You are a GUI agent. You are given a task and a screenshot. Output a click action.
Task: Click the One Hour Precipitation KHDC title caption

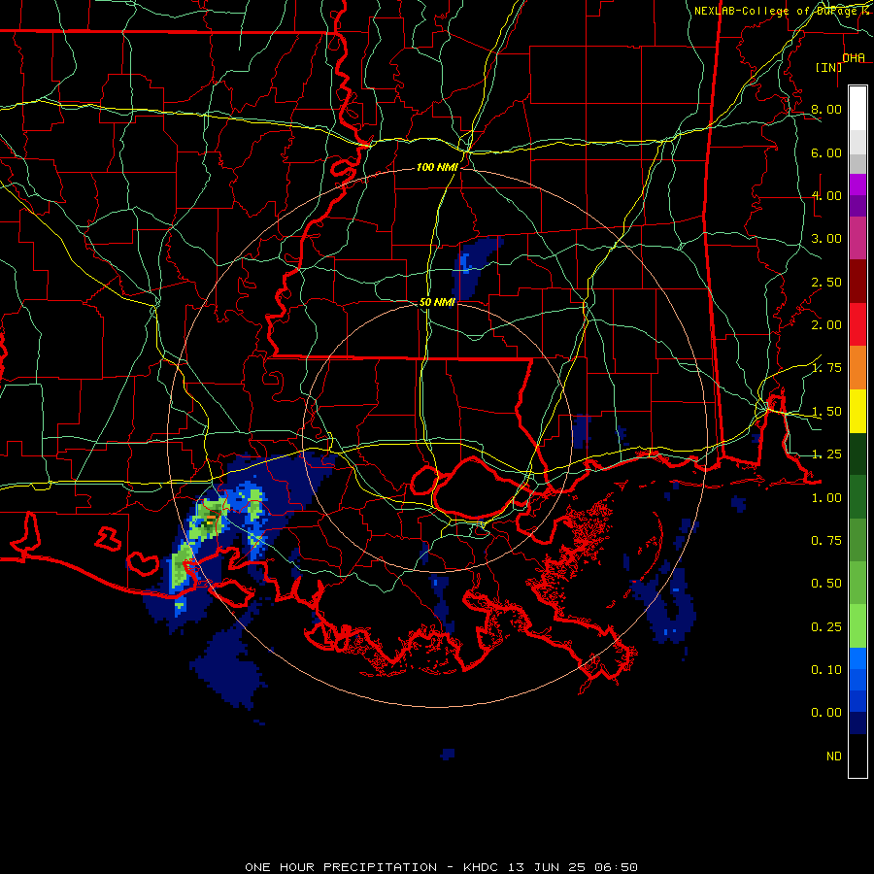(442, 867)
